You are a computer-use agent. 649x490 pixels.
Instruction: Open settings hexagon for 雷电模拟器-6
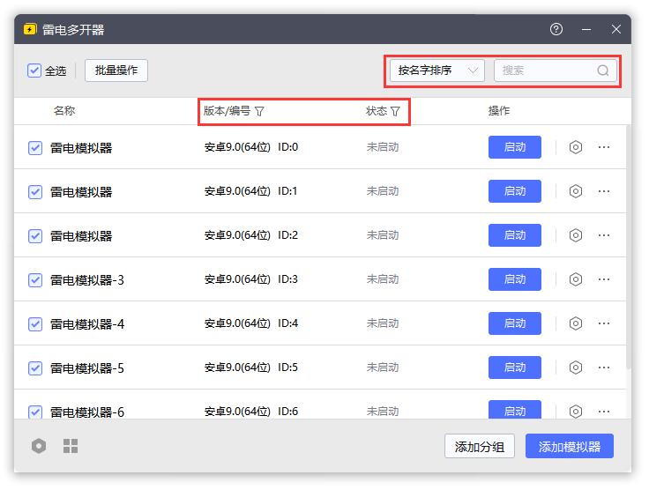coord(575,411)
